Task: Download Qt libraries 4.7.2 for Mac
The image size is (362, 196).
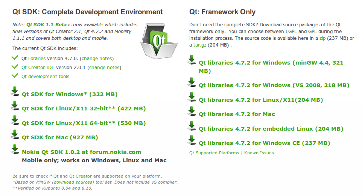Action: (237, 114)
